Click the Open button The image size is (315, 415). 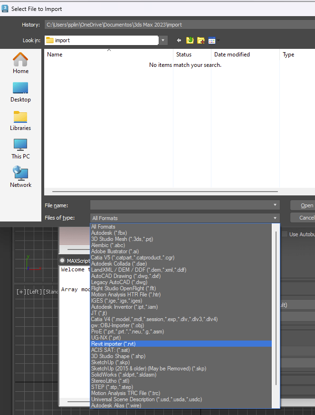pyautogui.click(x=303, y=205)
